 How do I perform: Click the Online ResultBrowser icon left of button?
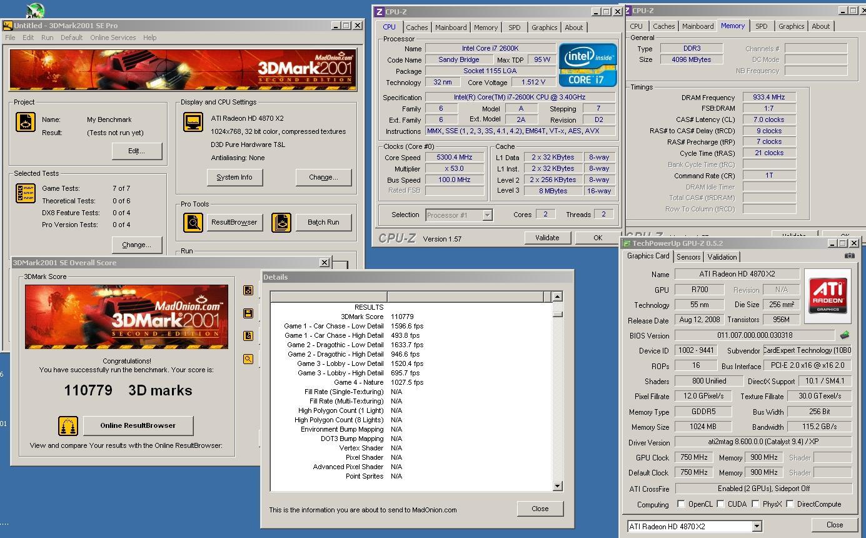coord(68,426)
